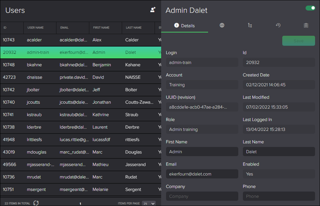Image resolution: width=320 pixels, height=206 pixels.
Task: Disable the user with the green toggle switch
Action: [x=310, y=8]
